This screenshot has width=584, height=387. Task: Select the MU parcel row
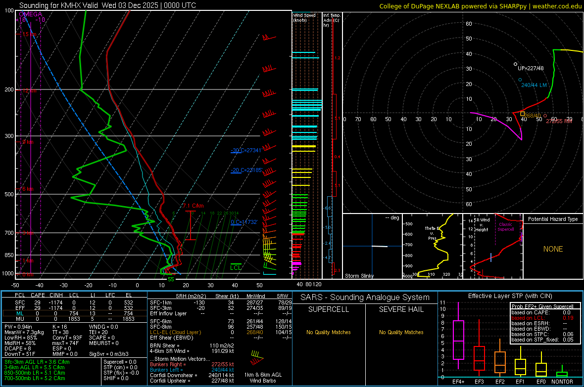pos(74,319)
